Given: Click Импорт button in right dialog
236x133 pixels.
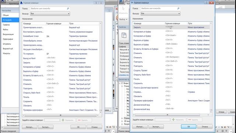Looking at the screenshot, I should click(140, 126).
